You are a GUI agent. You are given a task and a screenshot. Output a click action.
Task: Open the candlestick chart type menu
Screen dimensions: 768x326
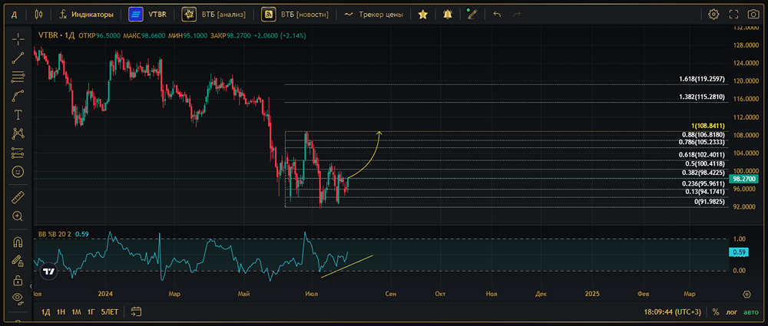[x=38, y=15]
